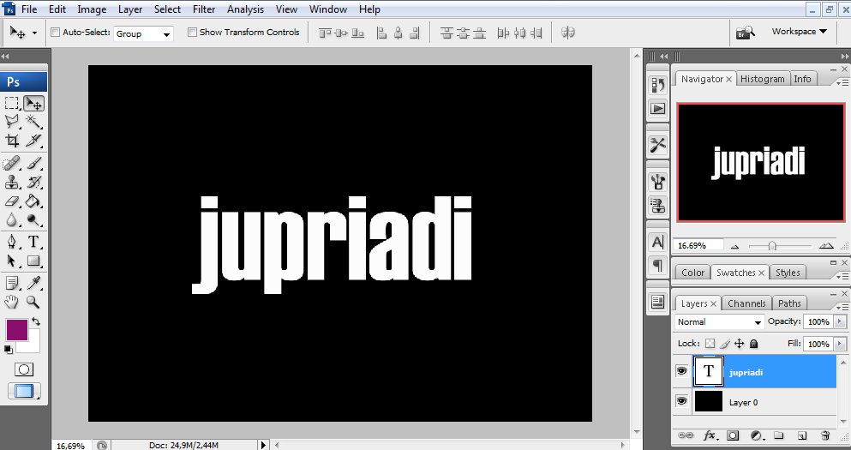Select the Clone Stamp tool
851x450 pixels.
12,182
